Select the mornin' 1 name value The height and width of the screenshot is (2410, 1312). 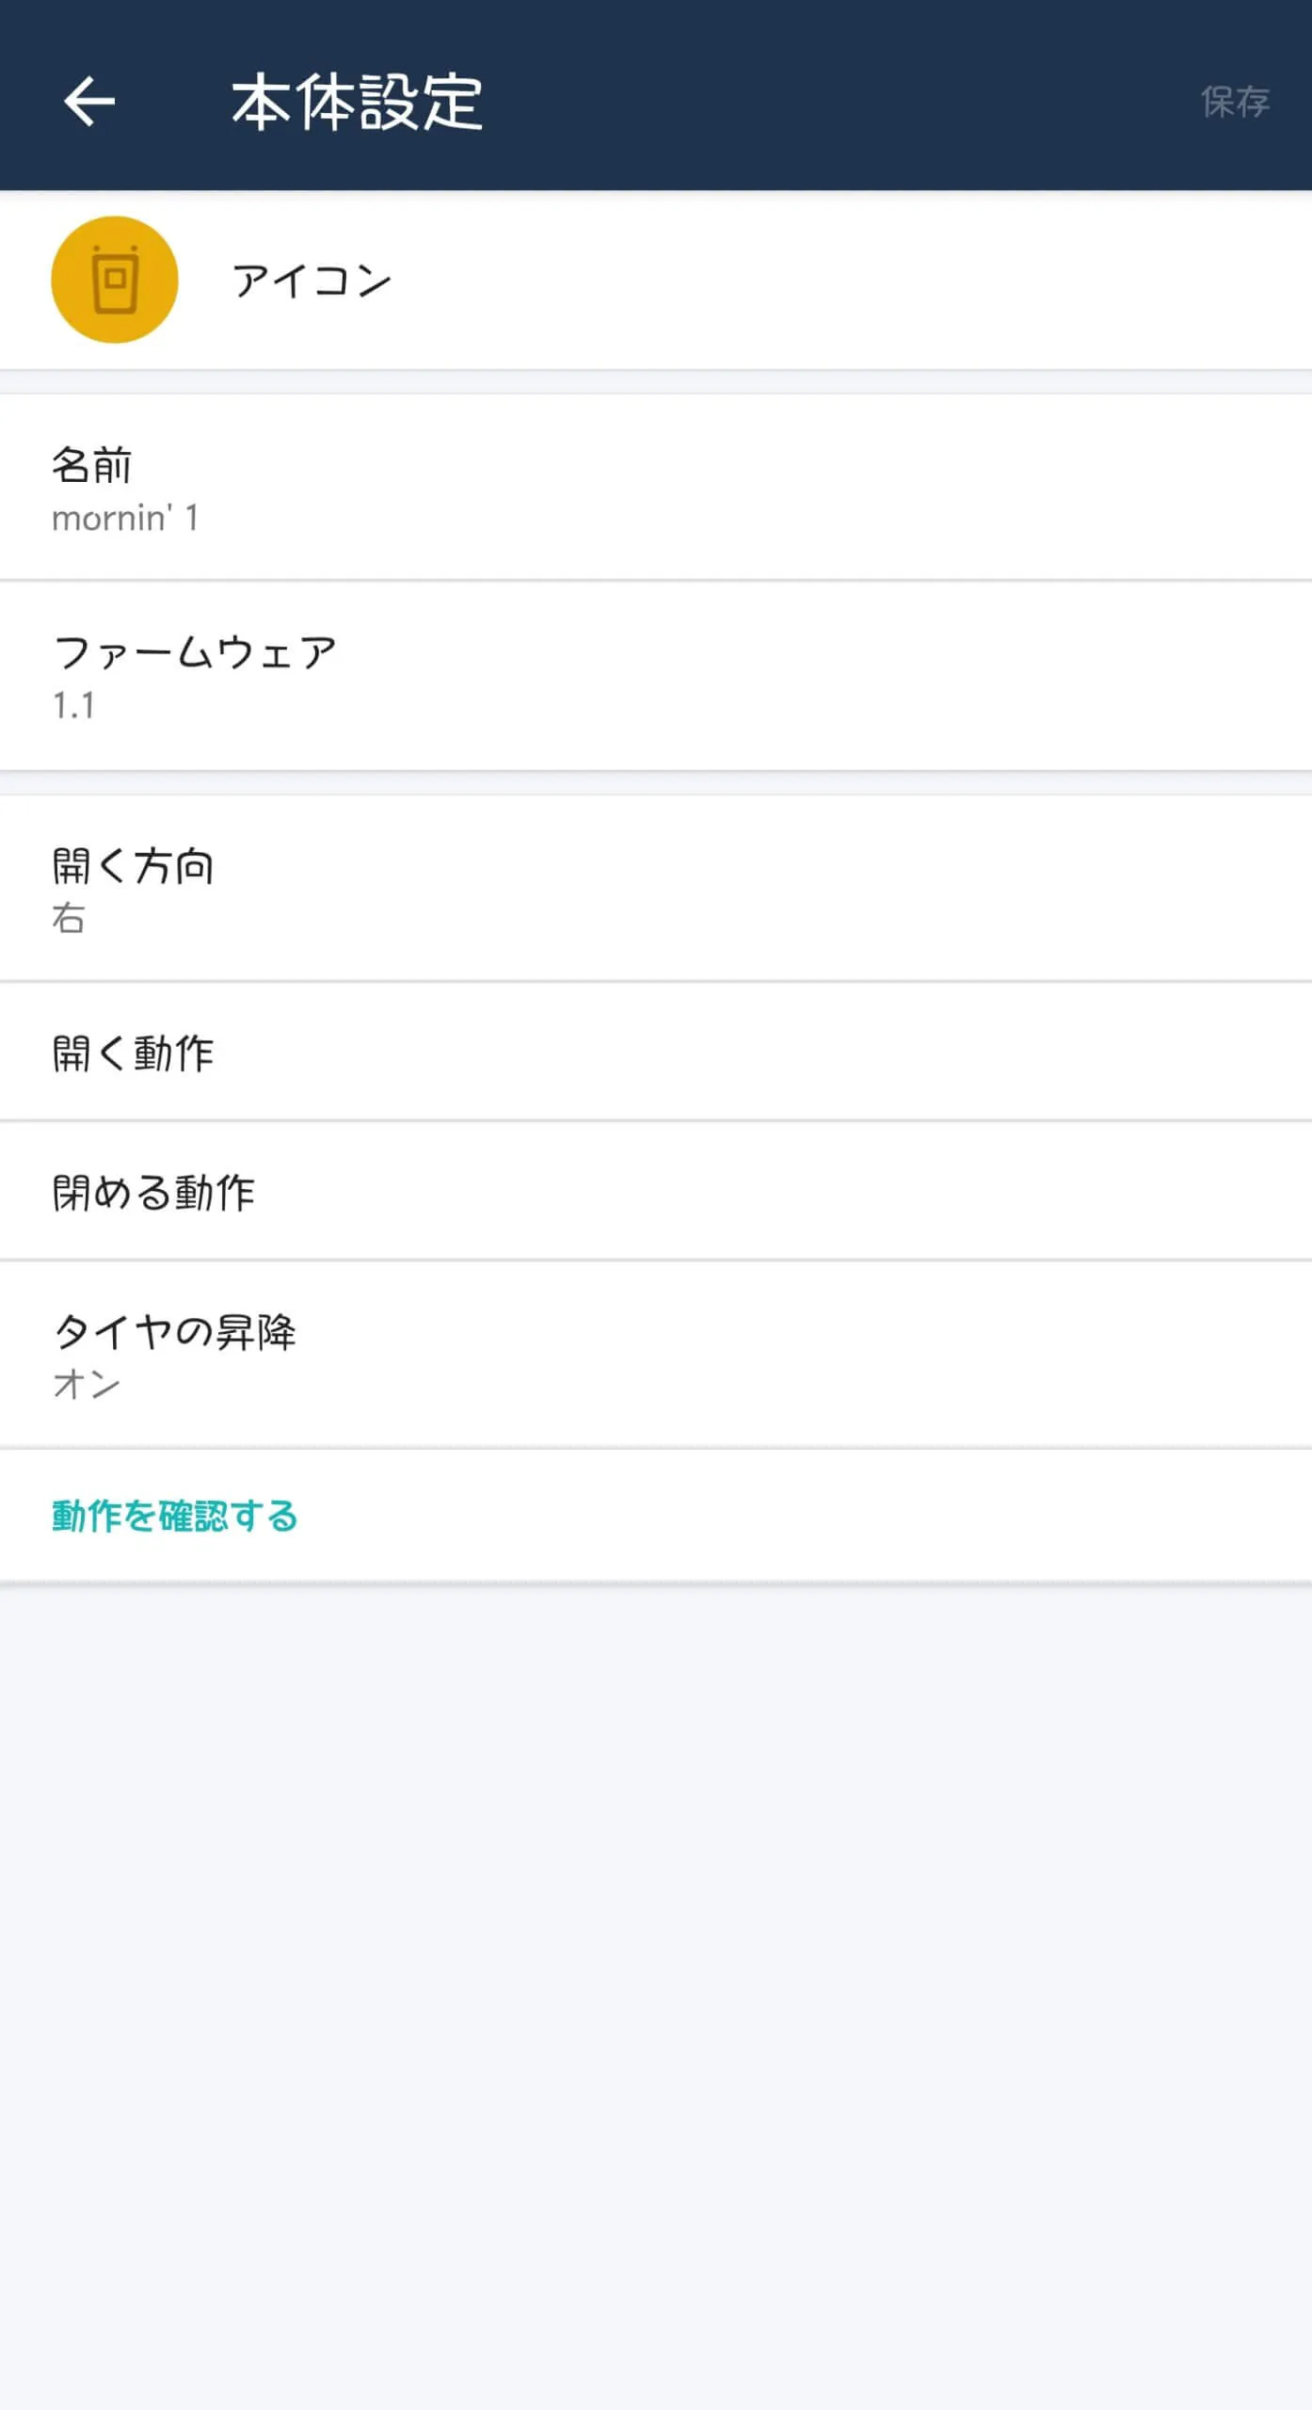[125, 519]
